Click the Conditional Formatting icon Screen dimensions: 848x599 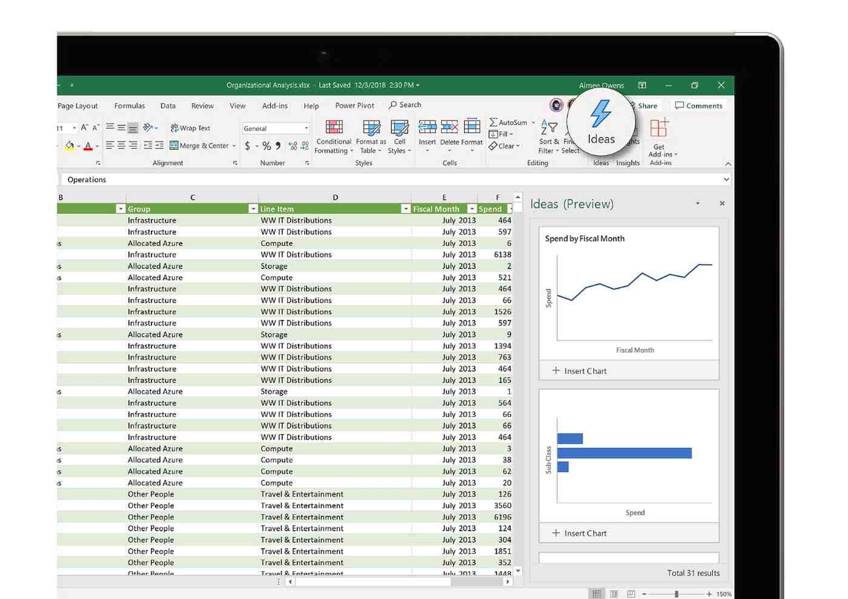[334, 128]
